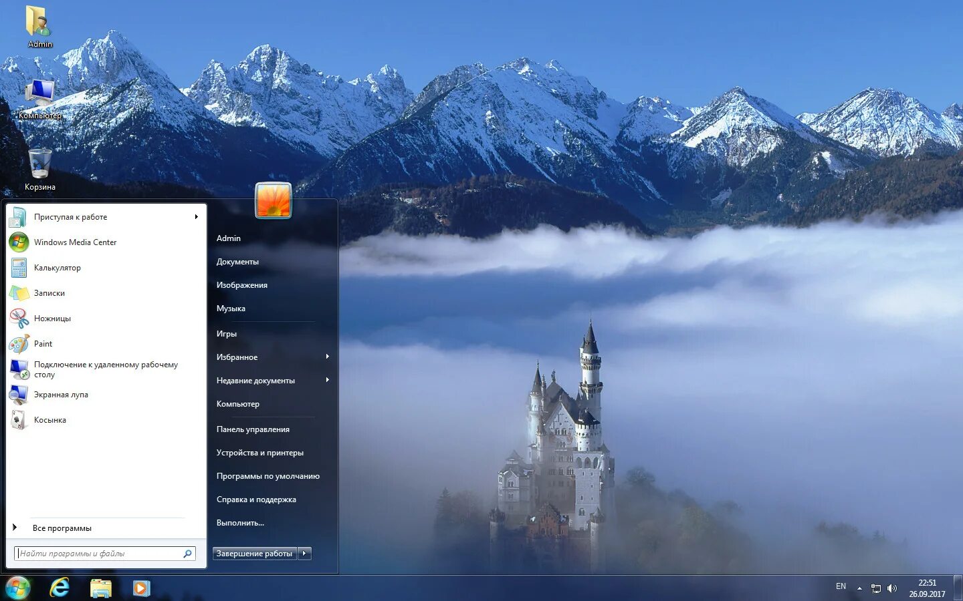
Task: Click the Избранное menu label
Action: point(237,357)
